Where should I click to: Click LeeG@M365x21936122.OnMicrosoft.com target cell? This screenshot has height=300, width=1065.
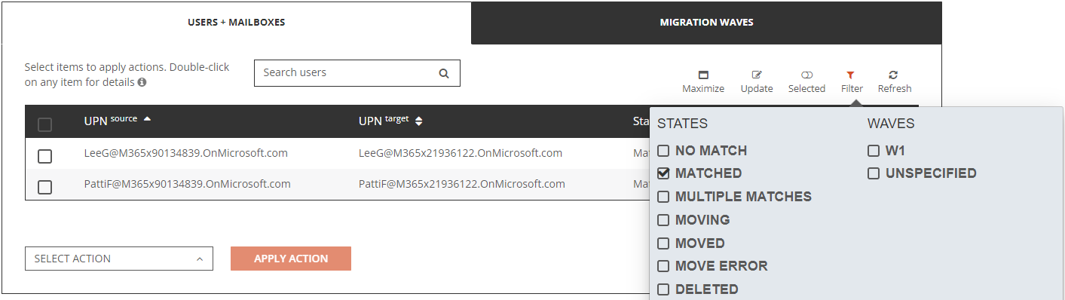click(x=461, y=153)
